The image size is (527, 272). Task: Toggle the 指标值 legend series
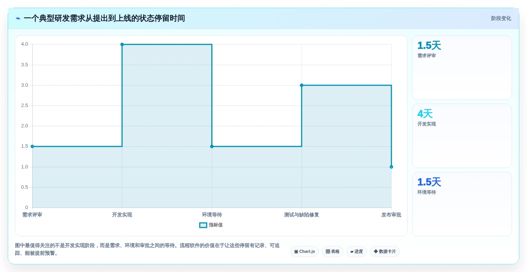point(211,225)
